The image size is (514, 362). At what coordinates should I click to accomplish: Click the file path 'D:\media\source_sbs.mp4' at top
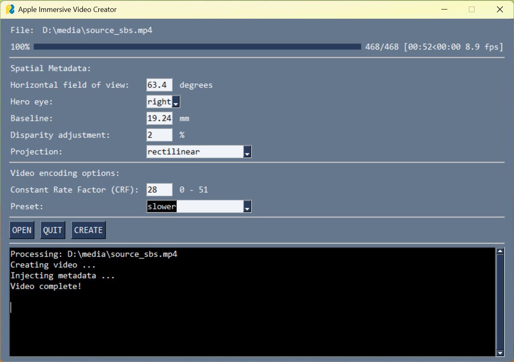pyautogui.click(x=97, y=30)
